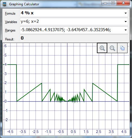Open the Variables dropdown arrow
The height and width of the screenshot is (138, 132).
click(x=126, y=22)
